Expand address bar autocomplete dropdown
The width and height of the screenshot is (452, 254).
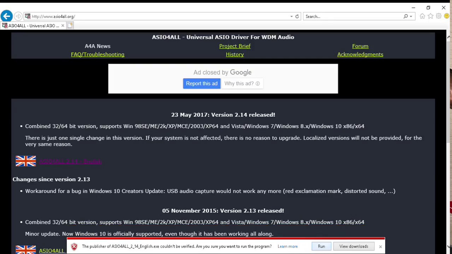(291, 16)
